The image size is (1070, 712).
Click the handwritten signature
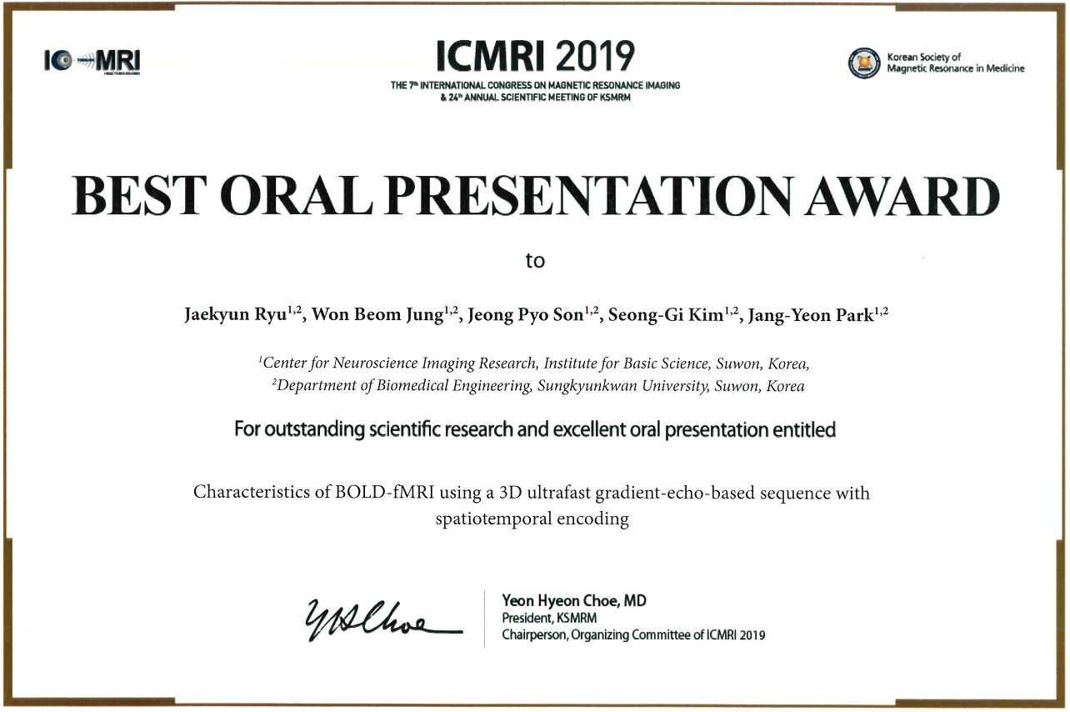point(383,619)
